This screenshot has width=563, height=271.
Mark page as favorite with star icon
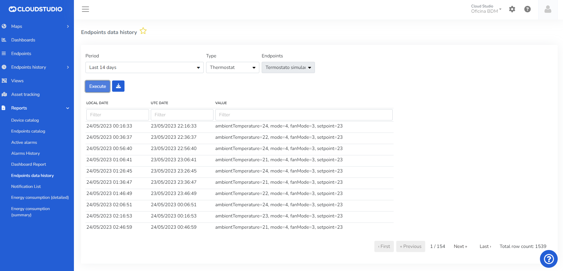click(143, 31)
